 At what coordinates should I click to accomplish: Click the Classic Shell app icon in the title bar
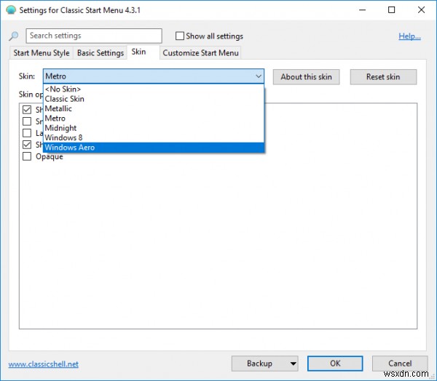11,9
